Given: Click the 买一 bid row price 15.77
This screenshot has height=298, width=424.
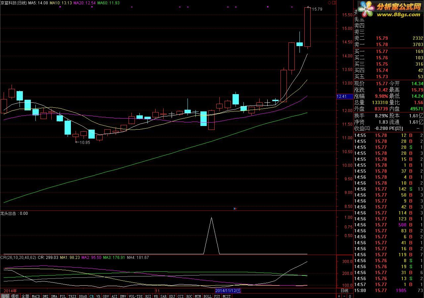Looking at the screenshot, I should click(x=381, y=51).
